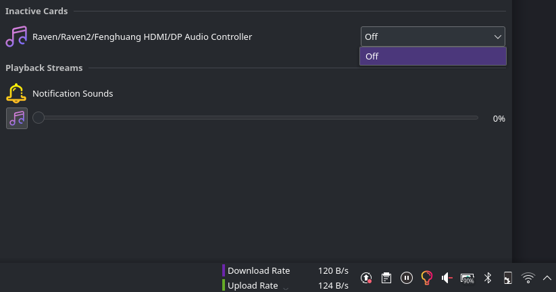Open the HDMI/DP Audio Controller profile dropdown
Viewport: 556px width, 292px height.
click(x=432, y=36)
